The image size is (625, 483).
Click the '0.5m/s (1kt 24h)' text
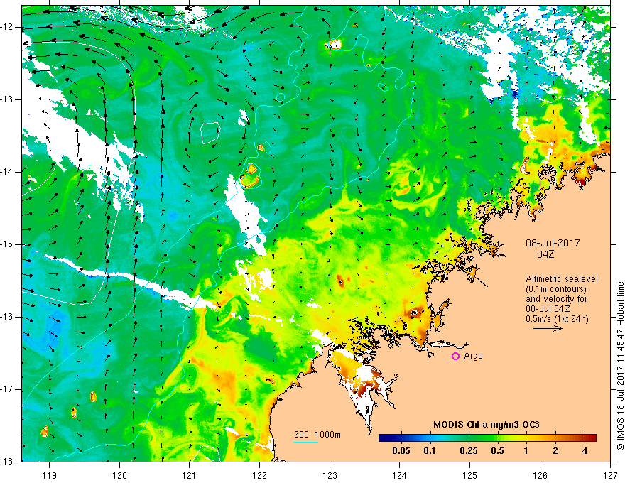click(557, 319)
